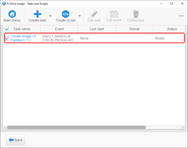The width and height of the screenshot is (188, 148).
Task: Click the Create script code icon
Action: pyautogui.click(x=65, y=14)
